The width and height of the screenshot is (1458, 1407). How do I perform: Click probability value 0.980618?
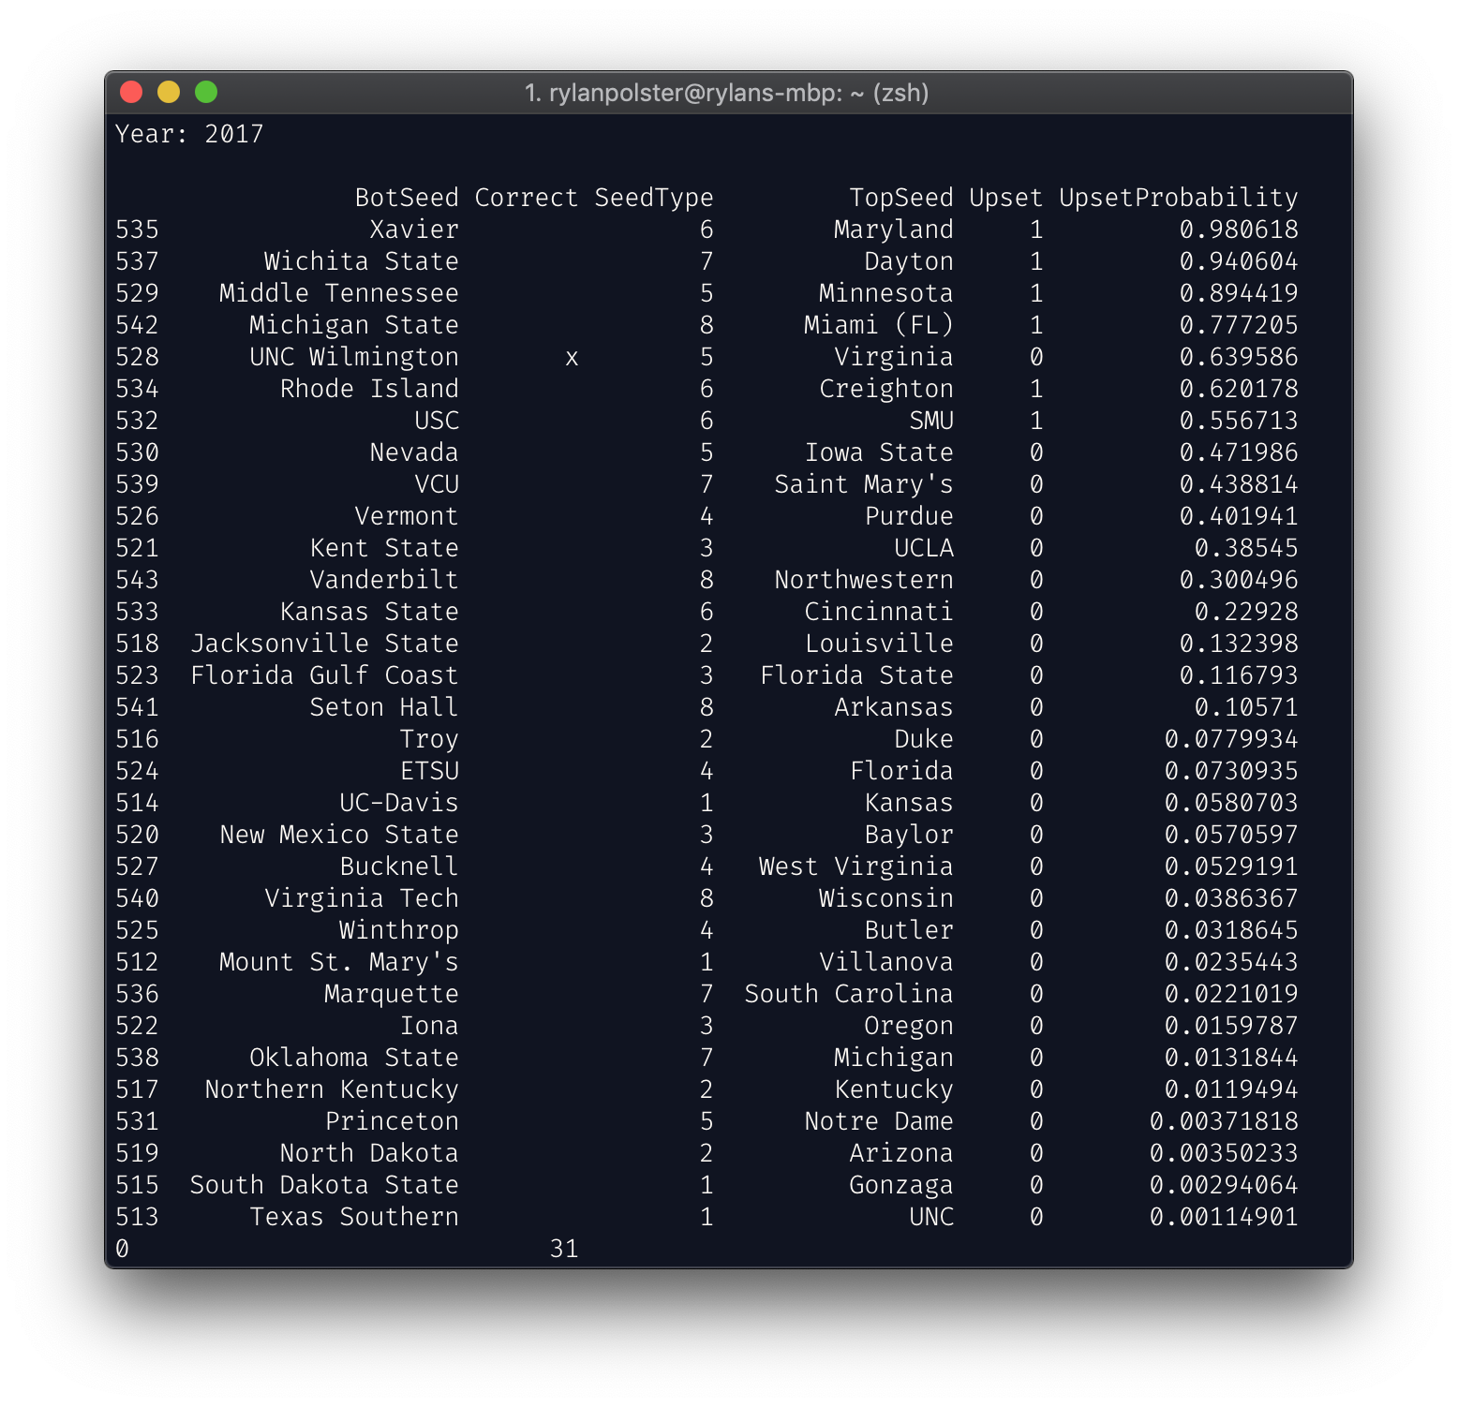click(x=1239, y=230)
